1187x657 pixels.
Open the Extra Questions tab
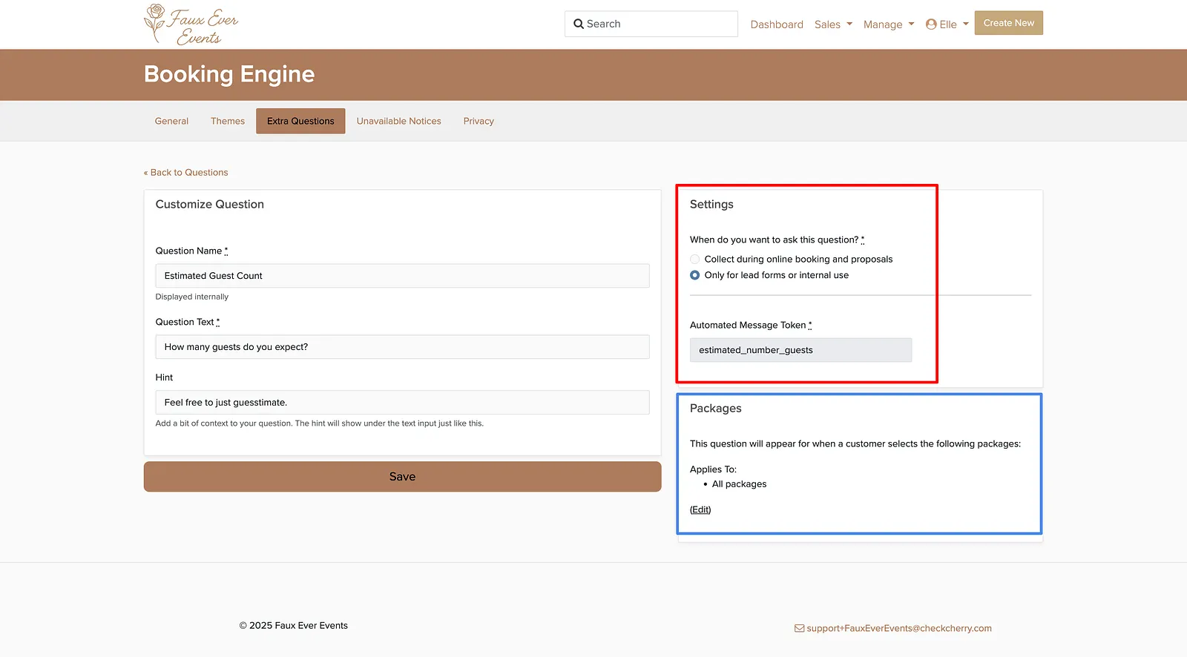click(x=300, y=121)
